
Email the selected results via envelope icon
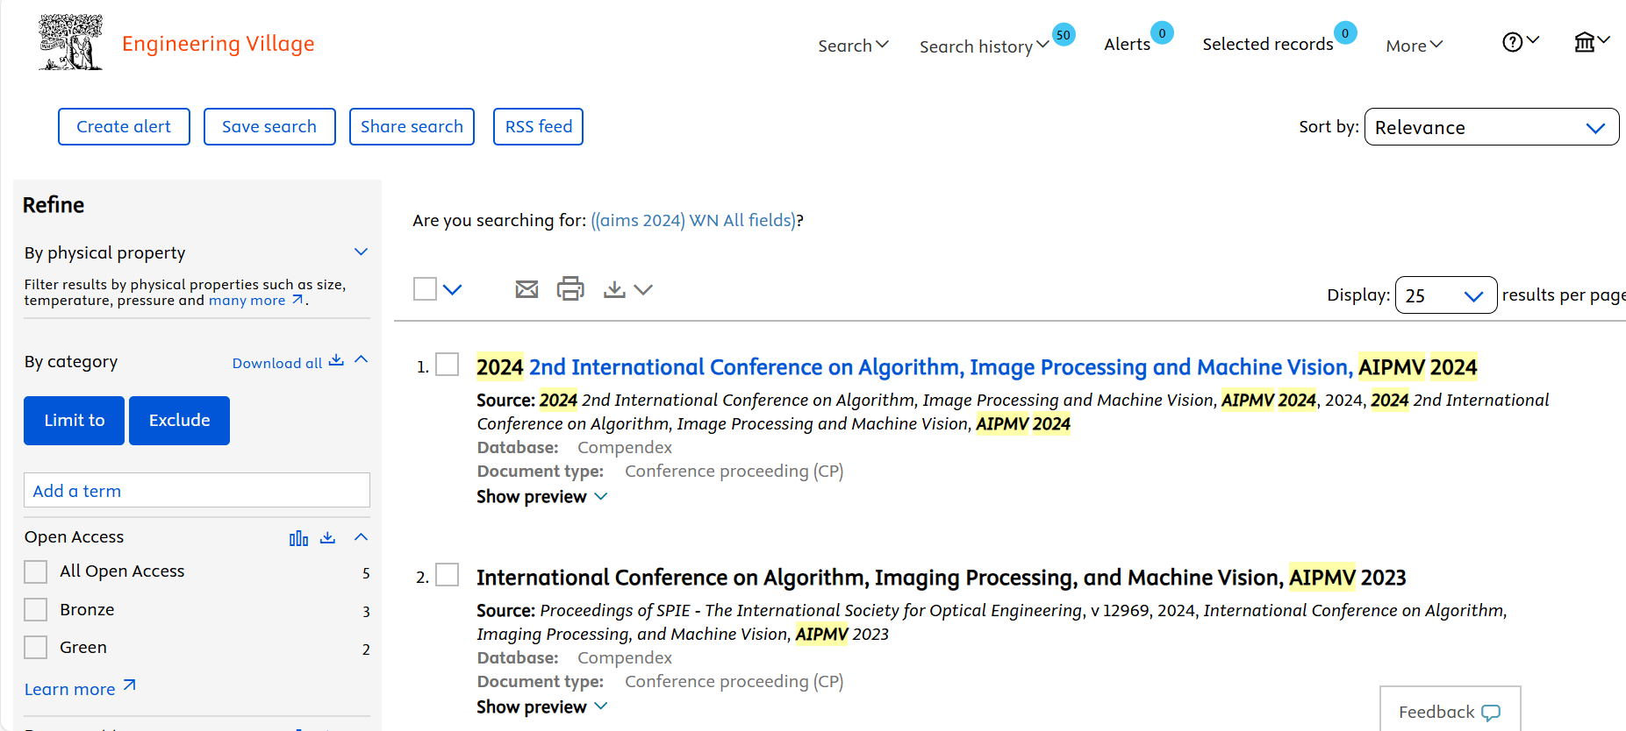pyautogui.click(x=526, y=289)
